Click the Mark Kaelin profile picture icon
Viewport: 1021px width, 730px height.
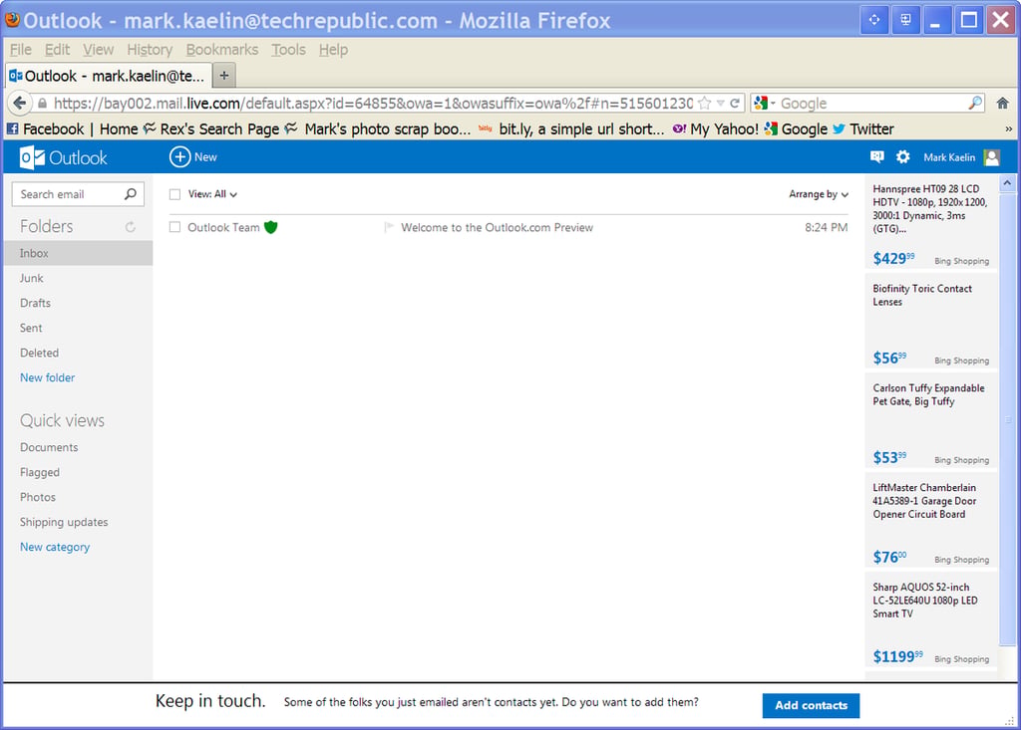click(x=992, y=157)
